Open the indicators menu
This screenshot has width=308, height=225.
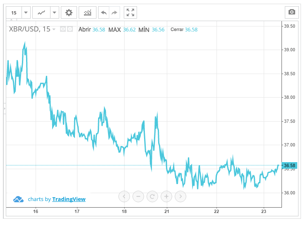pos(87,12)
